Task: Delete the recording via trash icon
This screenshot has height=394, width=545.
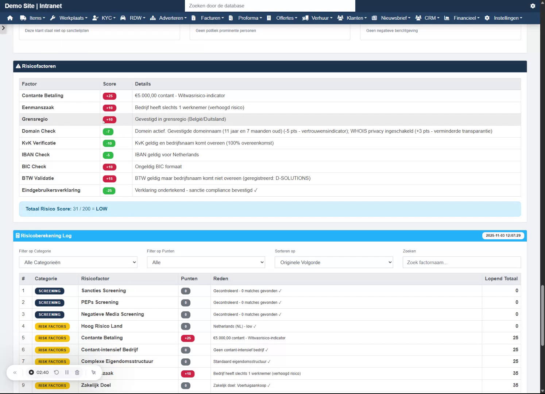Action: coord(77,372)
